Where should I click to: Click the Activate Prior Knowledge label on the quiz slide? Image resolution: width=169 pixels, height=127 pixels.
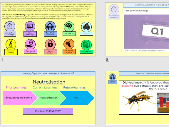point(114,17)
